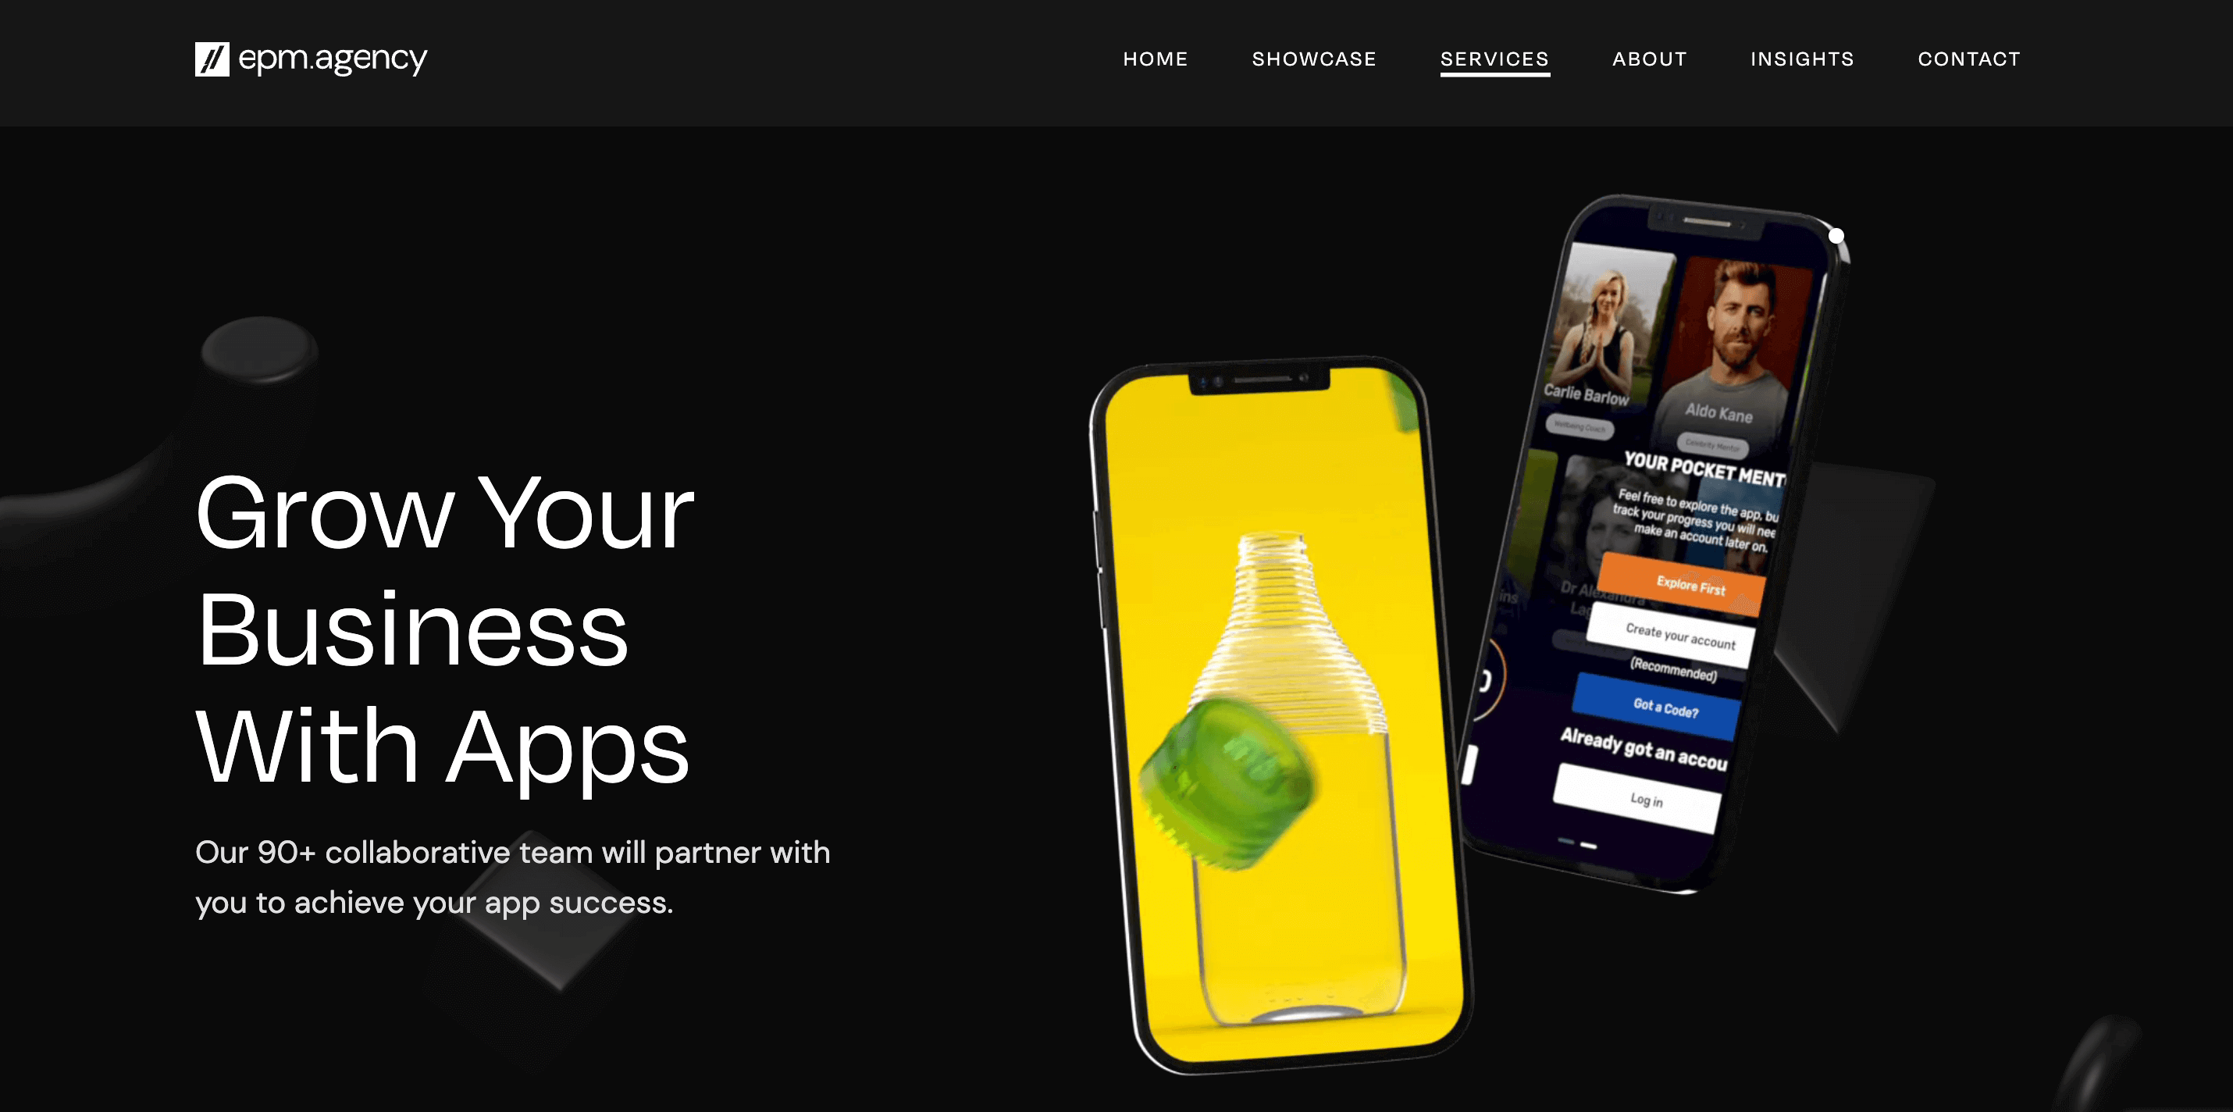Select the SERVICES tab
The height and width of the screenshot is (1112, 2233).
(x=1494, y=59)
